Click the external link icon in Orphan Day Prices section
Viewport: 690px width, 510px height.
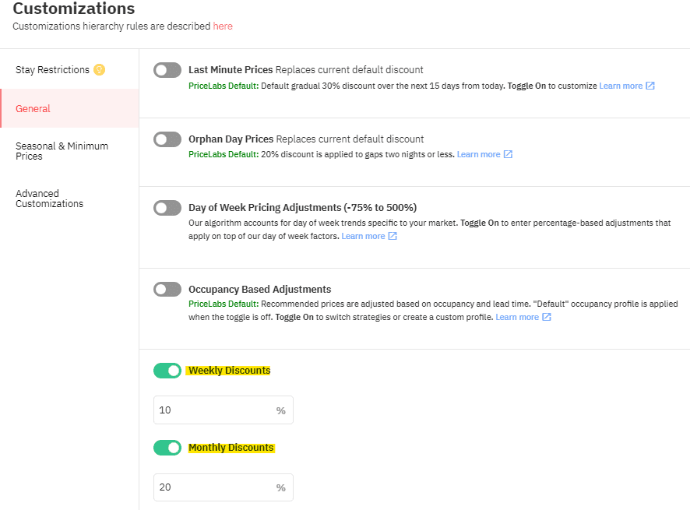pos(509,154)
